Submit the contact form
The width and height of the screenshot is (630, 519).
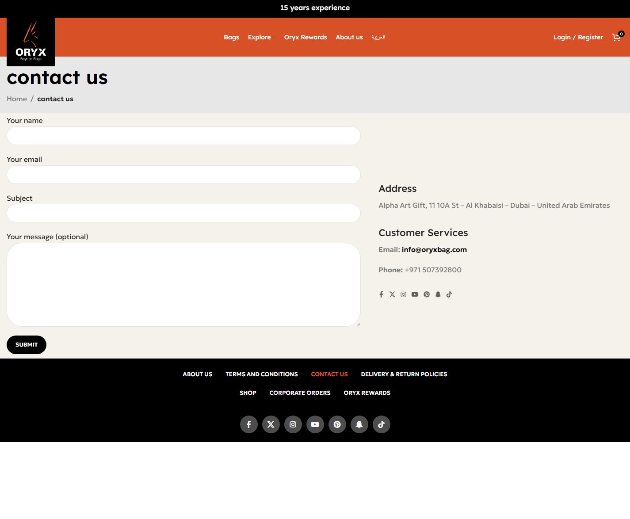point(27,345)
